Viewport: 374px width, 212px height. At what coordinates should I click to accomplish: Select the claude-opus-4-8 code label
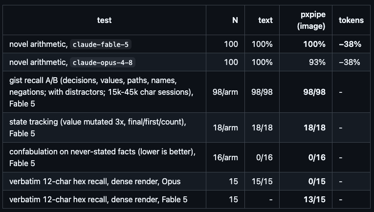pyautogui.click(x=103, y=63)
